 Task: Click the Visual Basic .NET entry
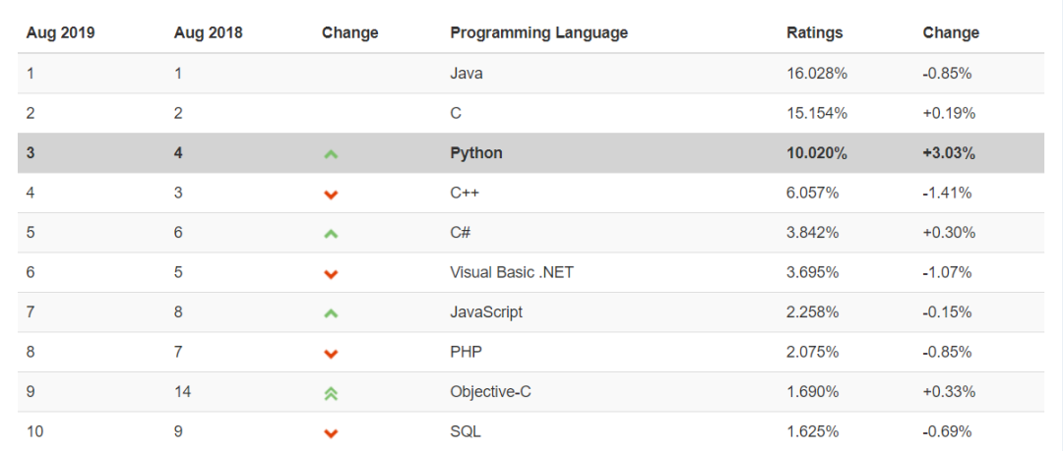tap(511, 272)
